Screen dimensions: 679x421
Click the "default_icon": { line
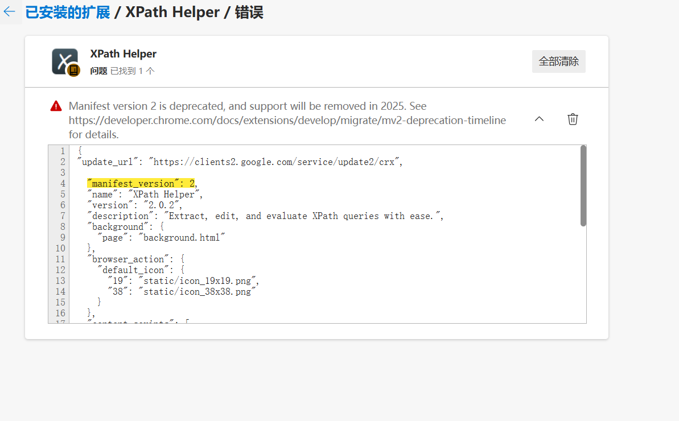point(141,270)
